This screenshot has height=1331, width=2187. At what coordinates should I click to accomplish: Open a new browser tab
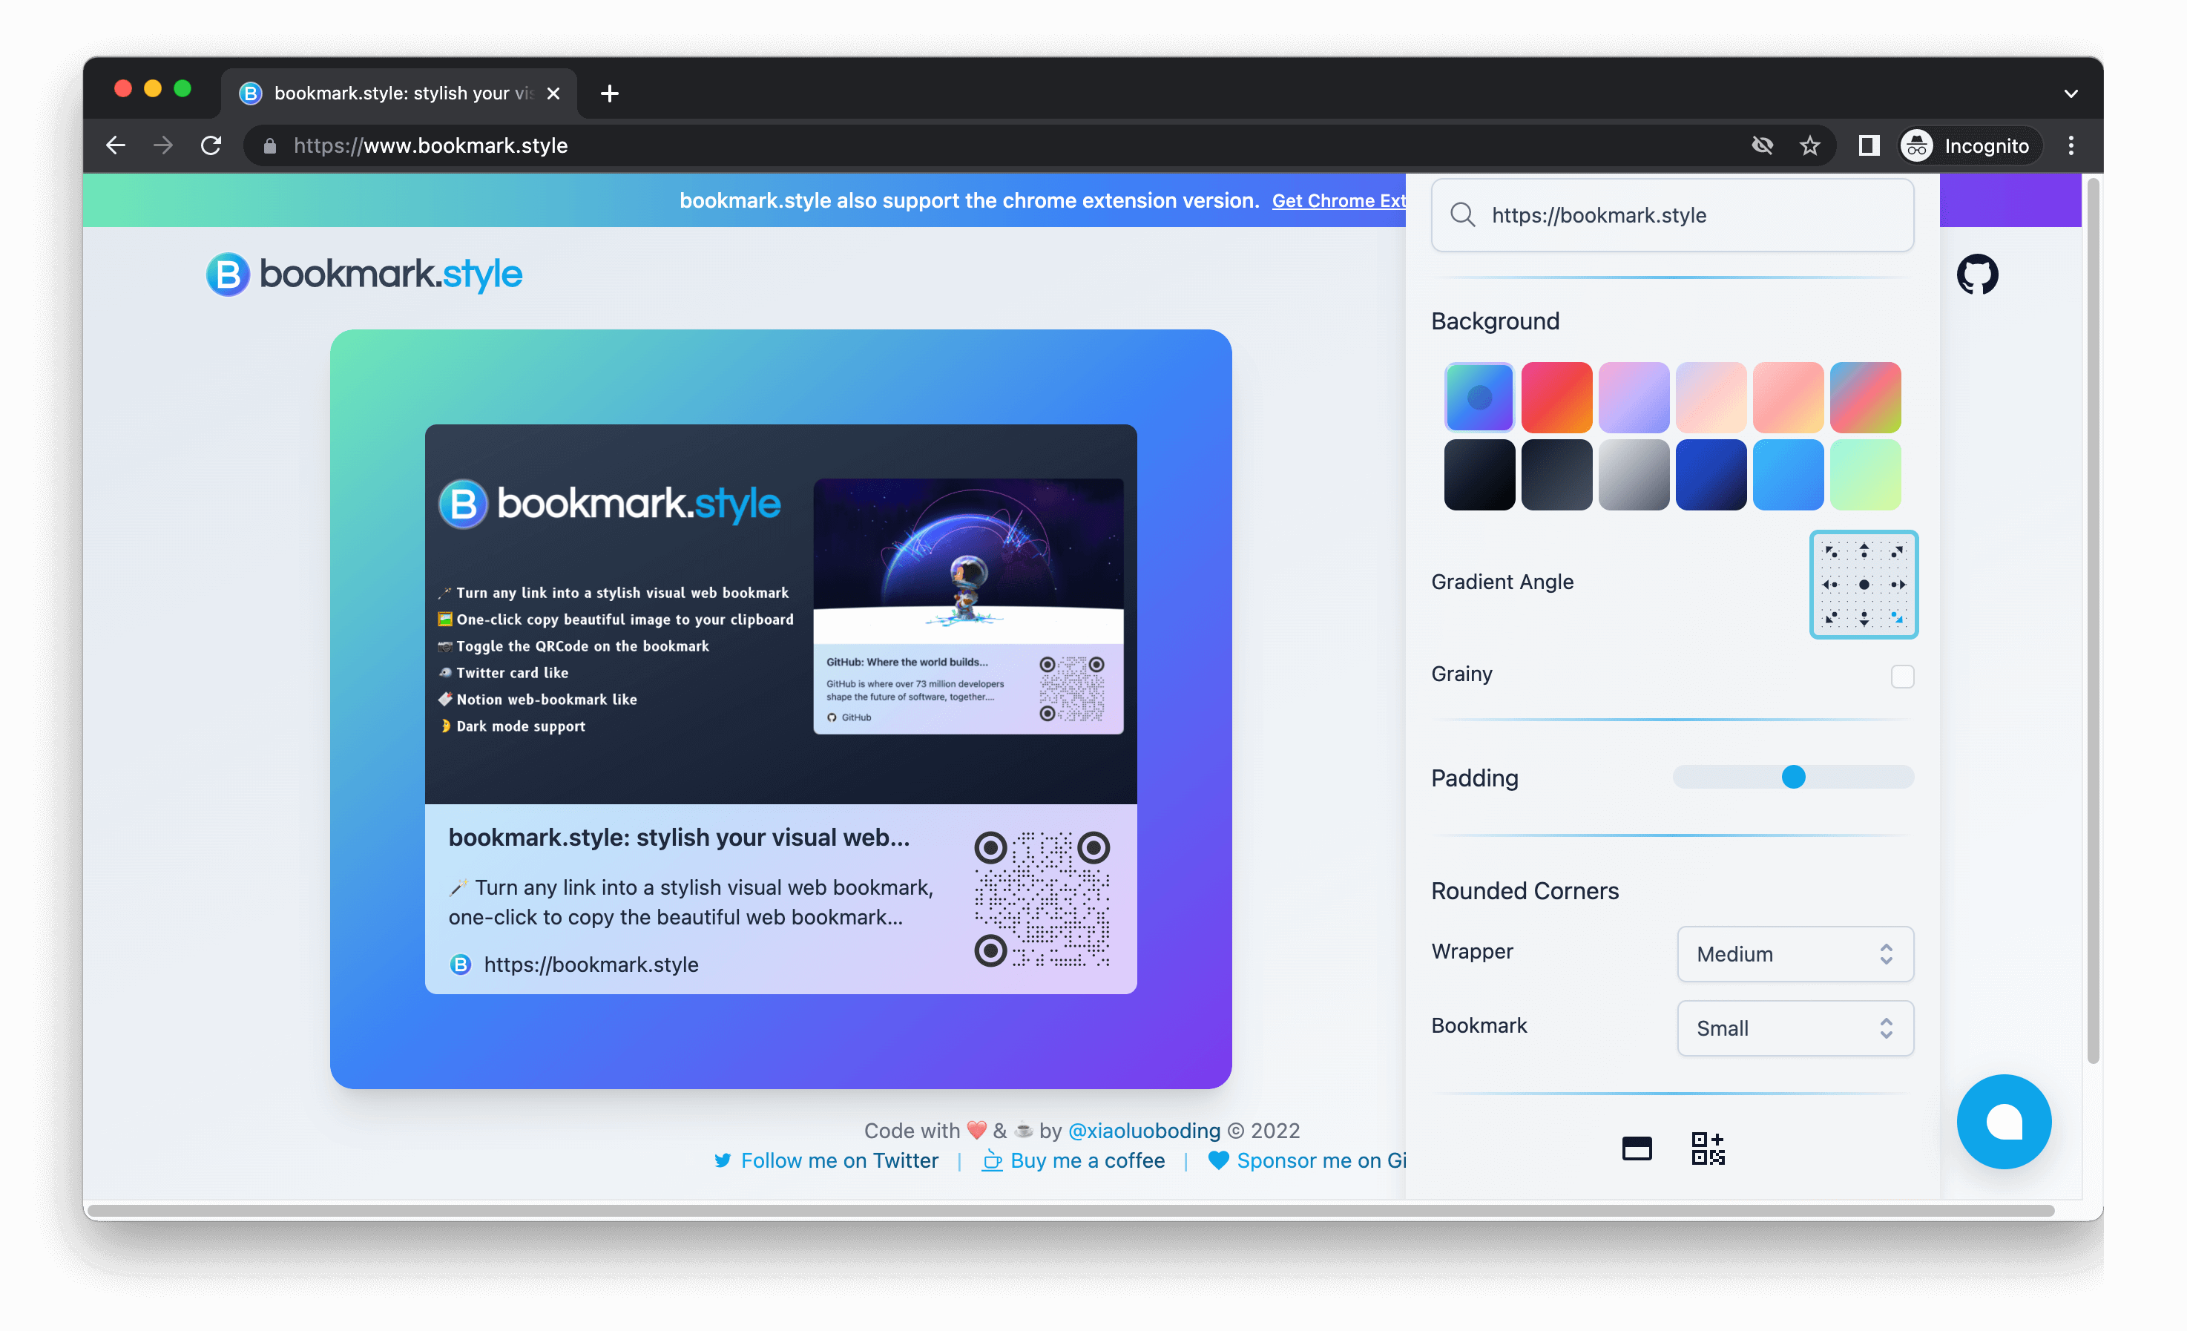(x=609, y=93)
